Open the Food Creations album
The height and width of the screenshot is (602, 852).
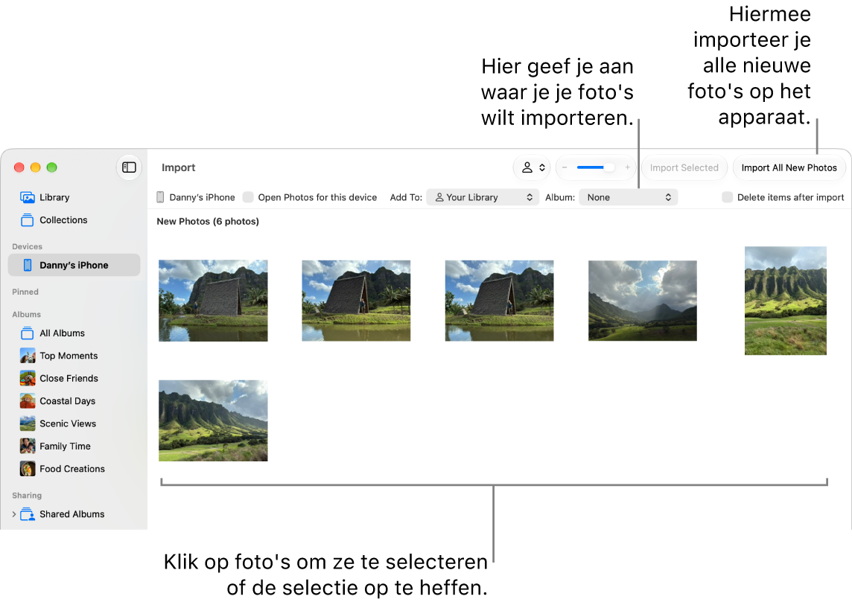point(74,469)
